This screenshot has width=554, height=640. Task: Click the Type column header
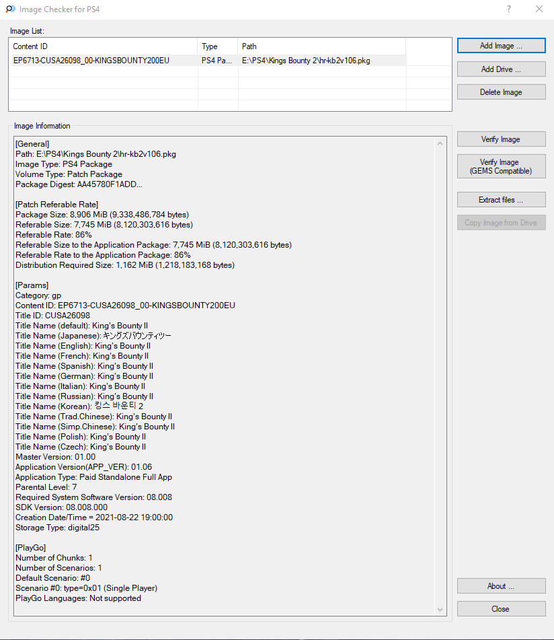coord(218,46)
